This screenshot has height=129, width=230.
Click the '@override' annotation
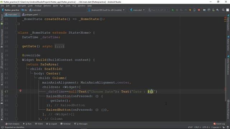(x=31, y=55)
